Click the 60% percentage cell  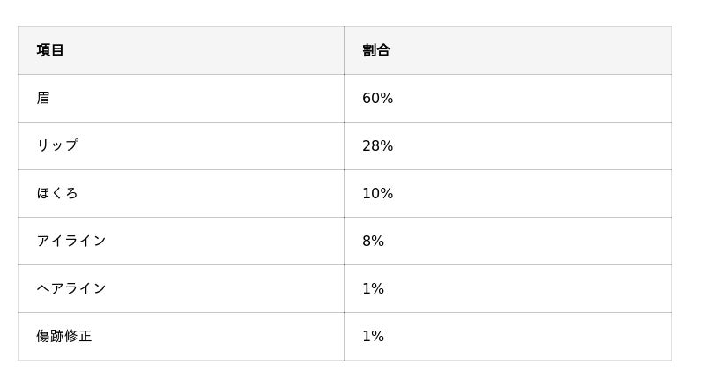[x=377, y=98]
